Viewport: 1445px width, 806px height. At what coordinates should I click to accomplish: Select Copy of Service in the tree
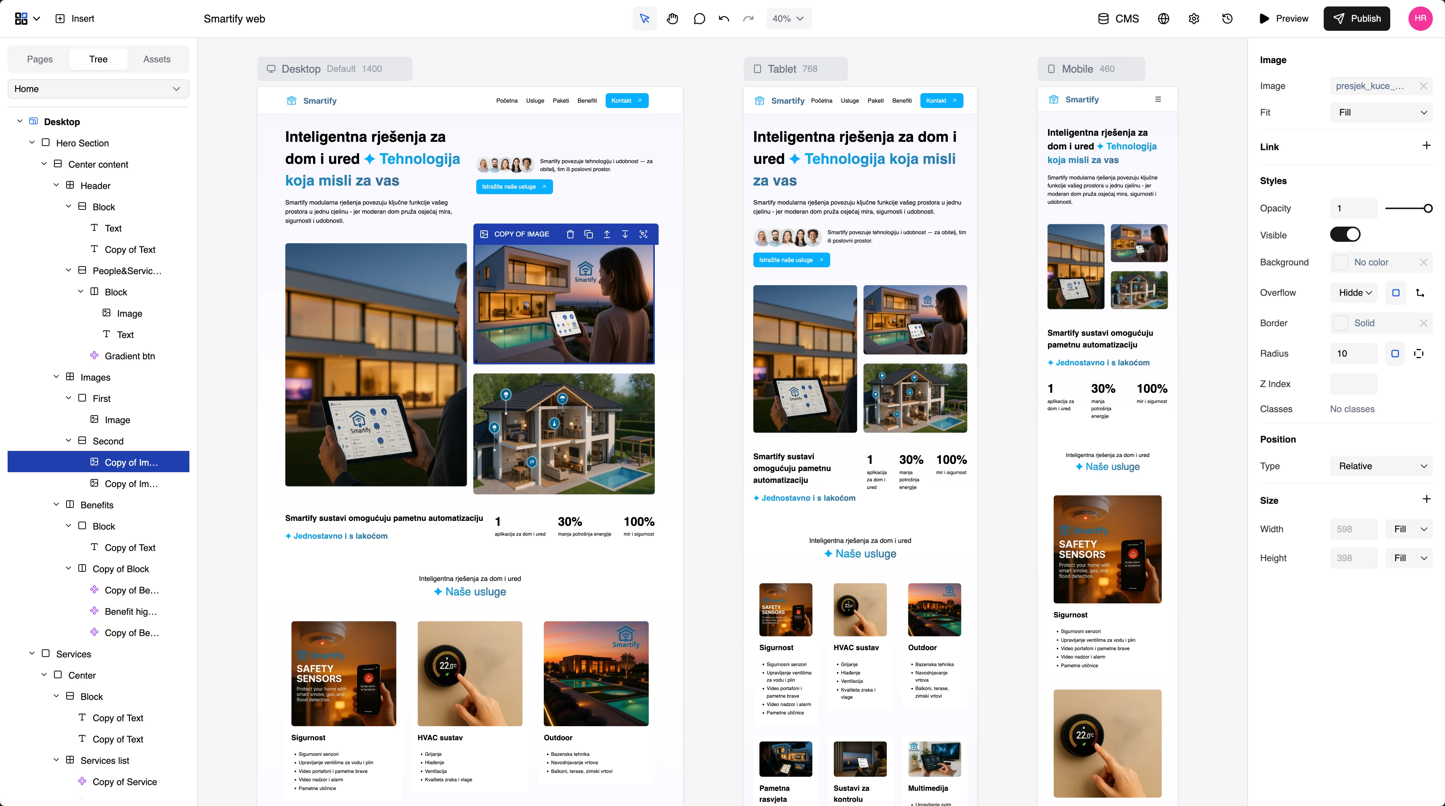tap(124, 781)
